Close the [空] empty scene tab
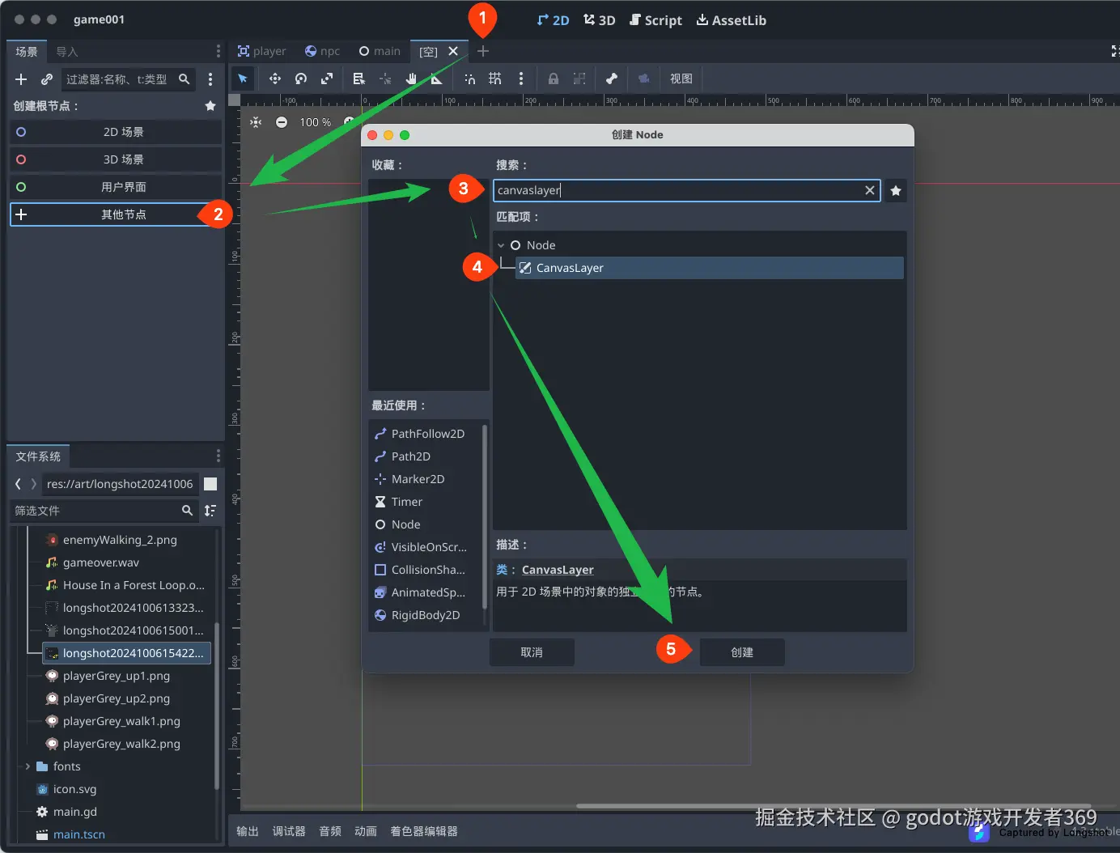Image resolution: width=1120 pixels, height=853 pixels. pyautogui.click(x=453, y=51)
